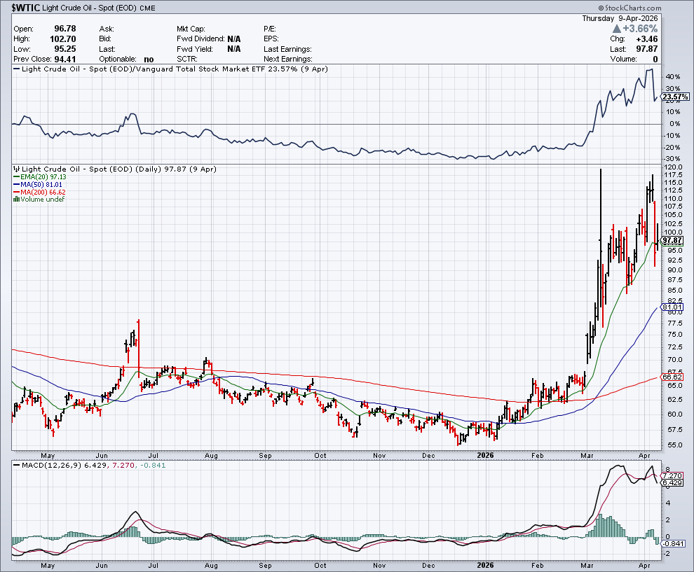
Task: Click the green up-arrow beside +3.66%
Action: point(616,29)
